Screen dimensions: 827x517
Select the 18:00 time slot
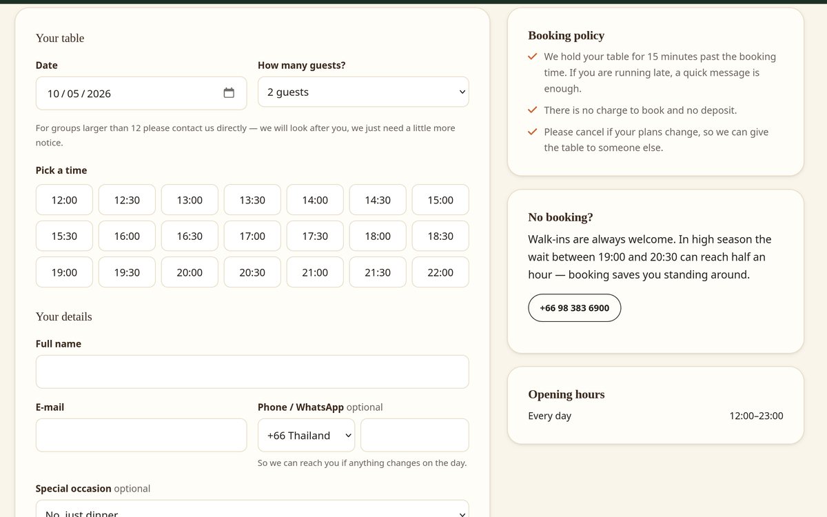pos(378,236)
